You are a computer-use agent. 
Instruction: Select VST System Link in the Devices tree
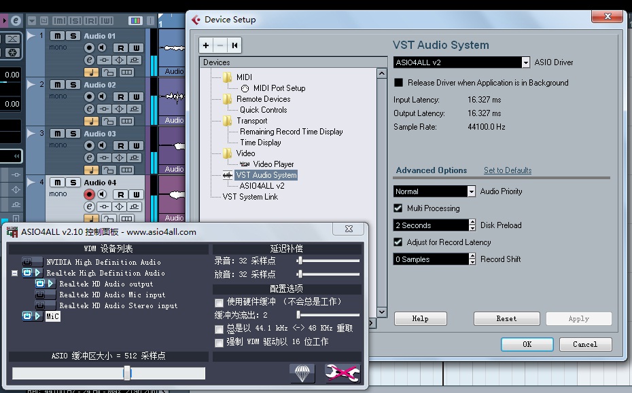[250, 197]
